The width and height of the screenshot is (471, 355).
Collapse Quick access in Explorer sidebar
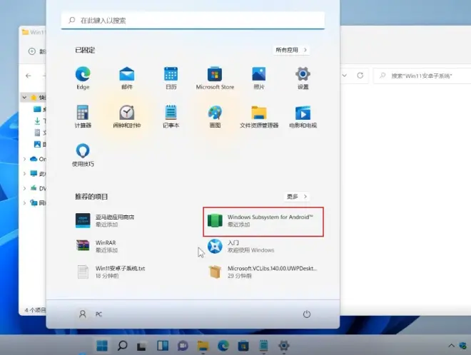24,97
